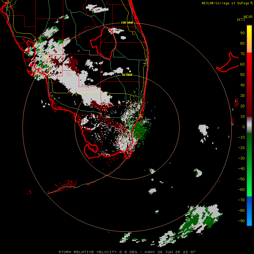
Task: Select the 90 knot scale label
Action: pos(242,33)
